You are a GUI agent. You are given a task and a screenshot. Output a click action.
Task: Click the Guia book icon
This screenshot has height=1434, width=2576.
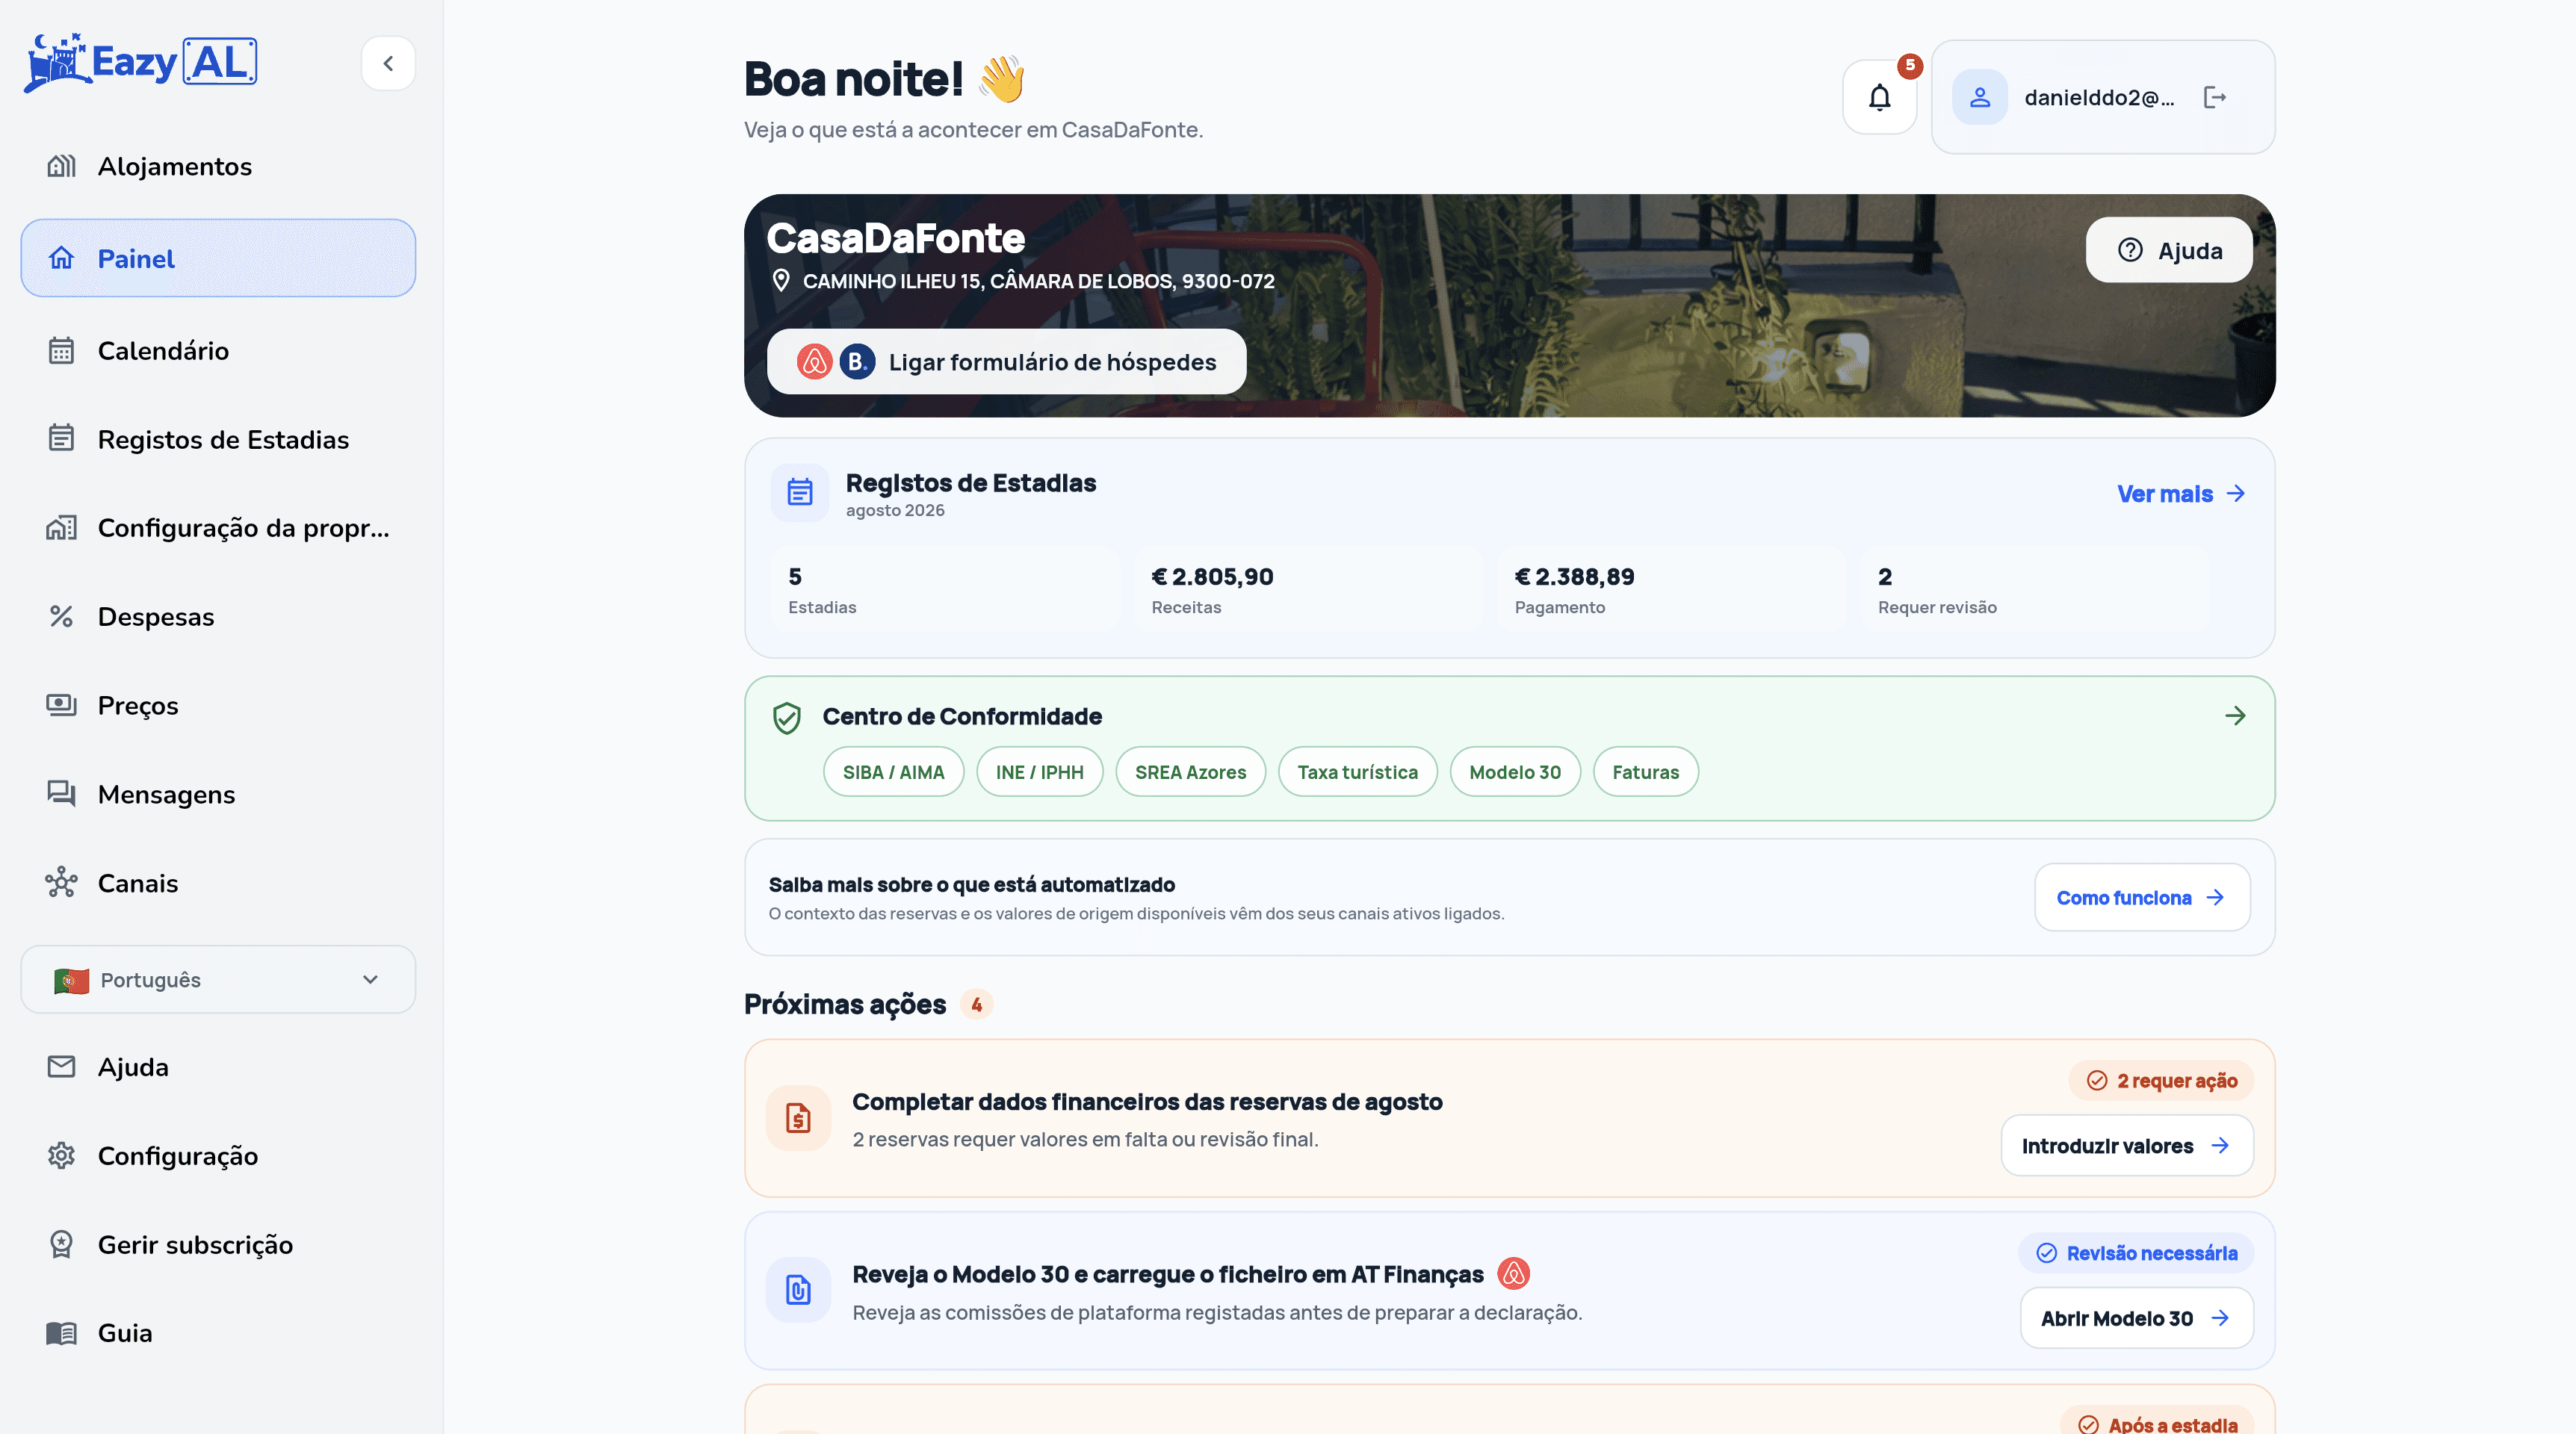click(61, 1333)
